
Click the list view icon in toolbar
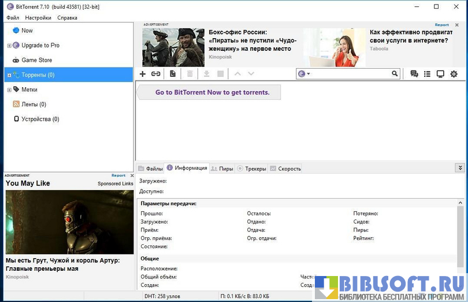point(427,74)
